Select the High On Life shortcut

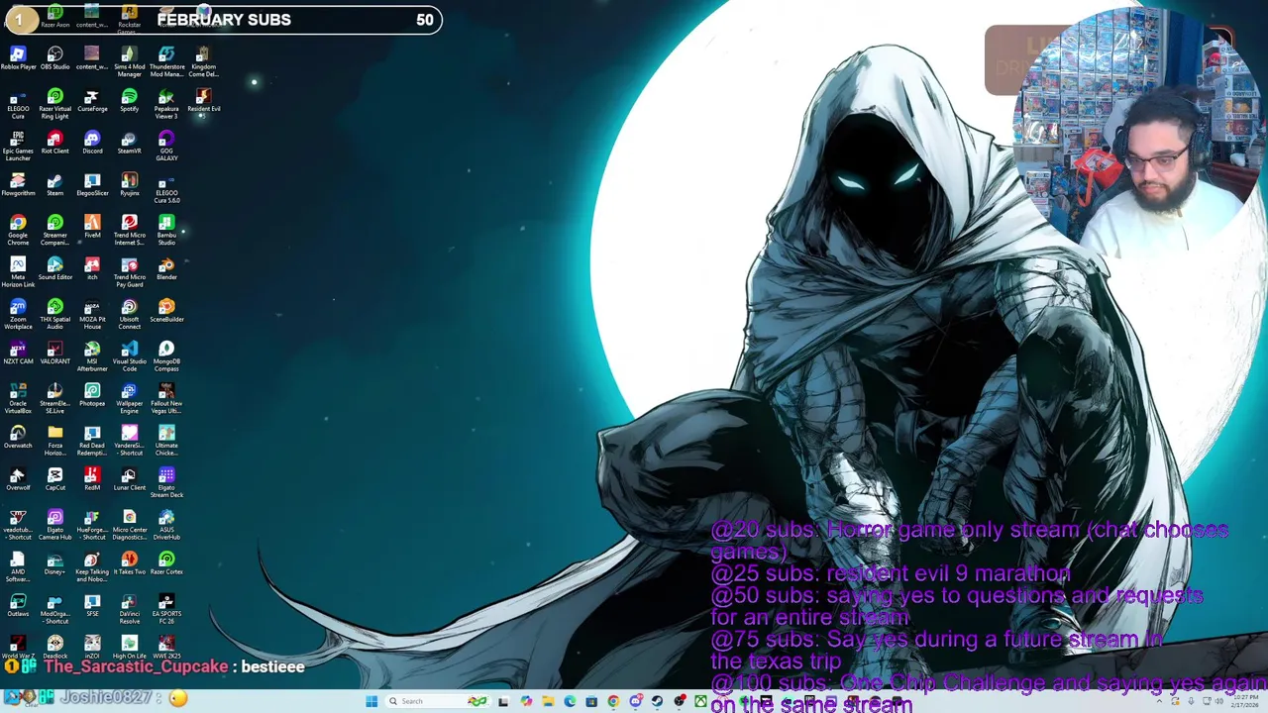(129, 648)
